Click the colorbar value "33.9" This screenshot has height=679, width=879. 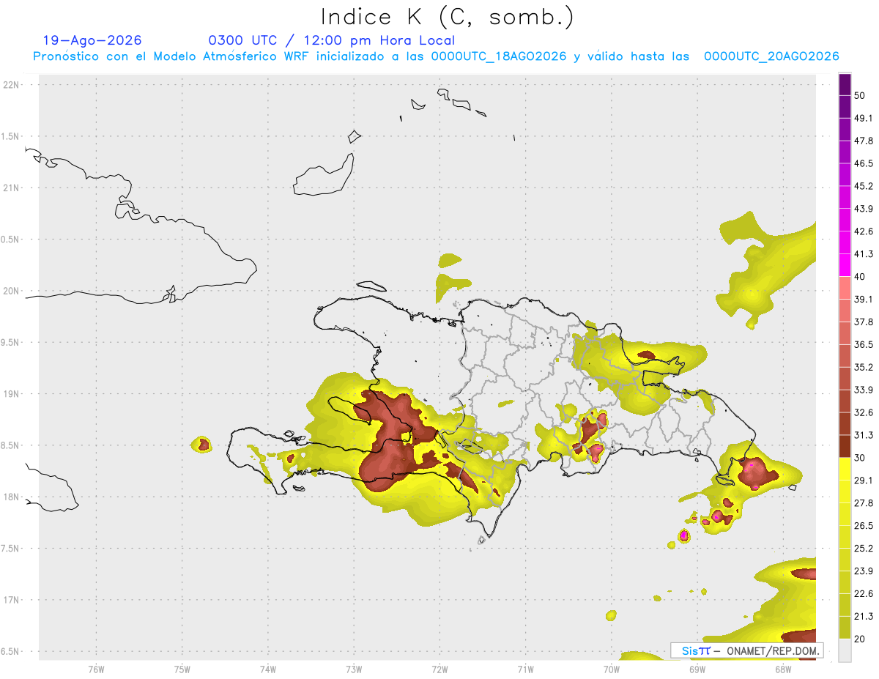click(x=864, y=390)
